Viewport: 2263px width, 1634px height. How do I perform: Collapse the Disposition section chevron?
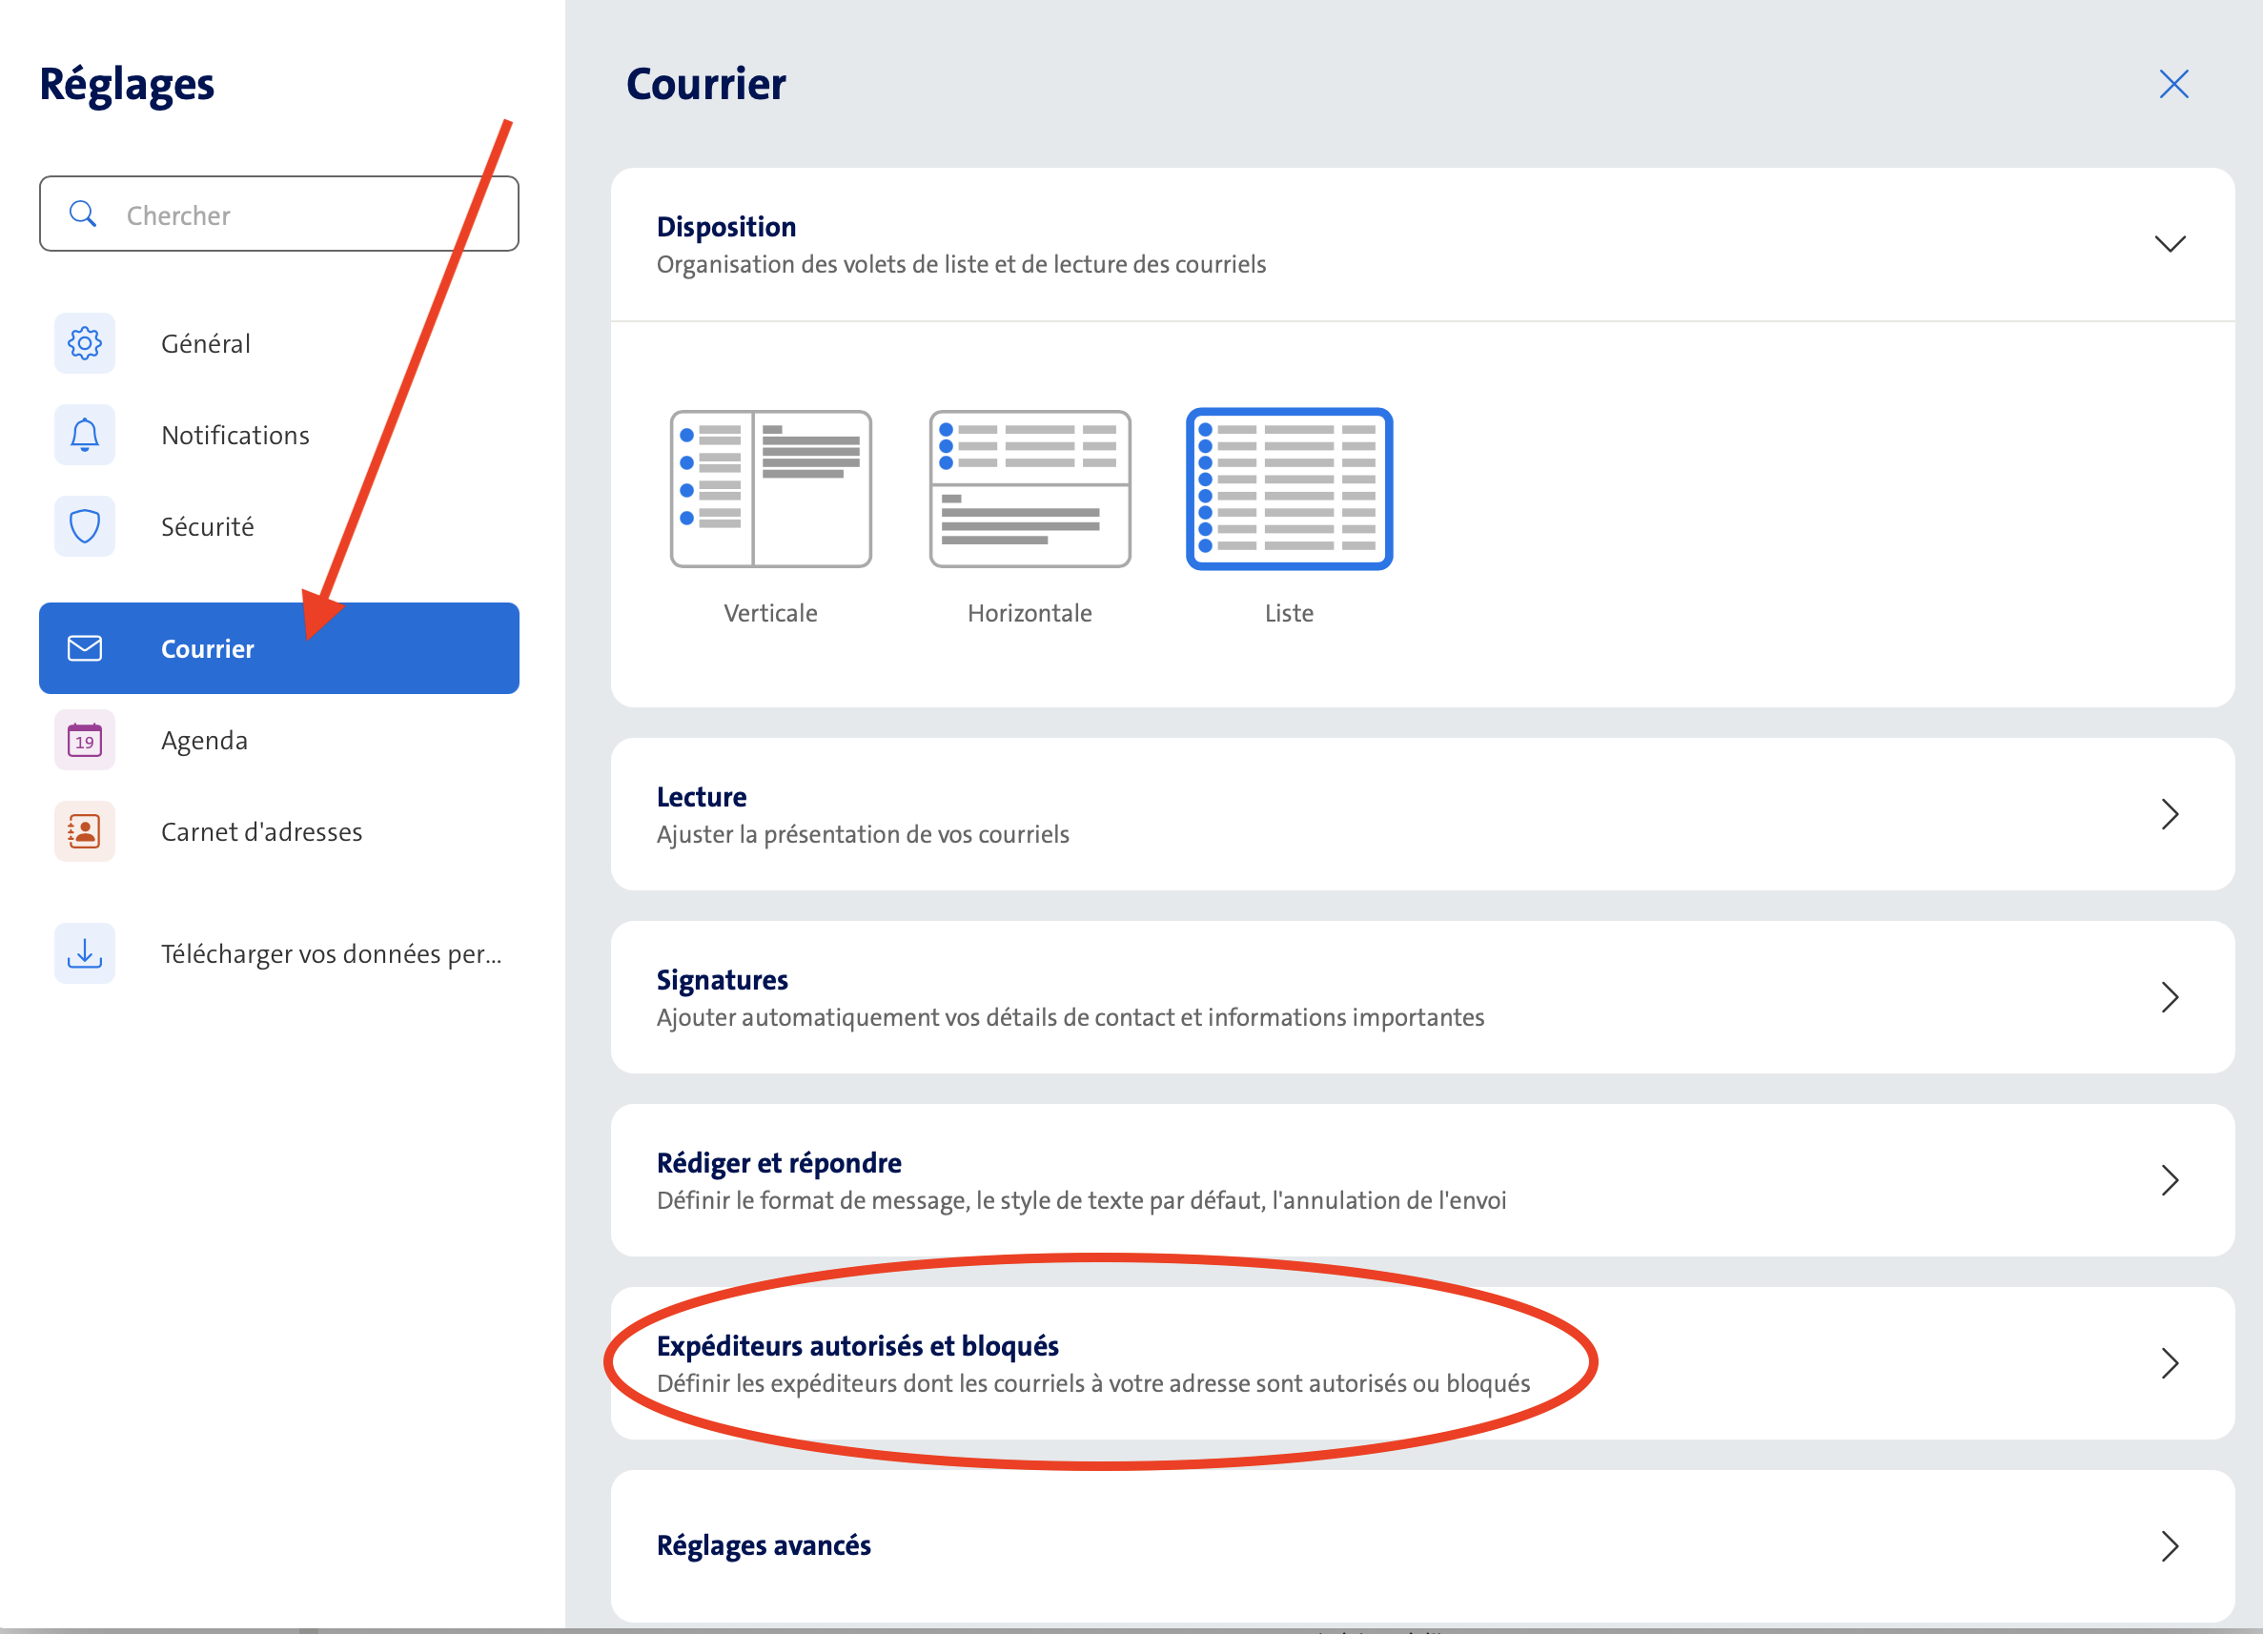point(2170,245)
